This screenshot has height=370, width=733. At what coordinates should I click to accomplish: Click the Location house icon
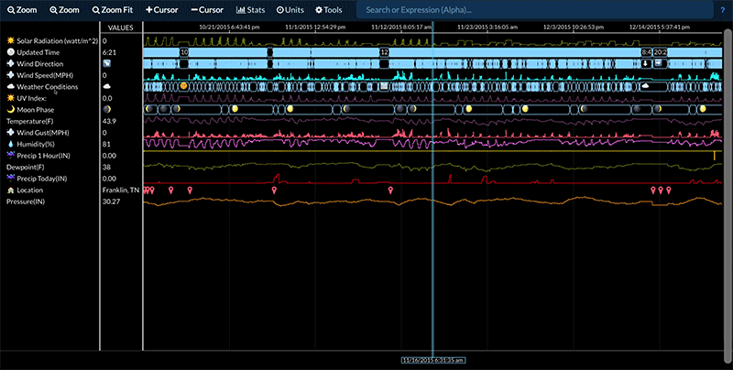coord(10,189)
